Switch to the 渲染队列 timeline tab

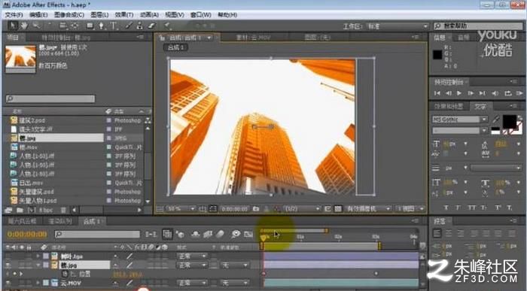point(60,221)
